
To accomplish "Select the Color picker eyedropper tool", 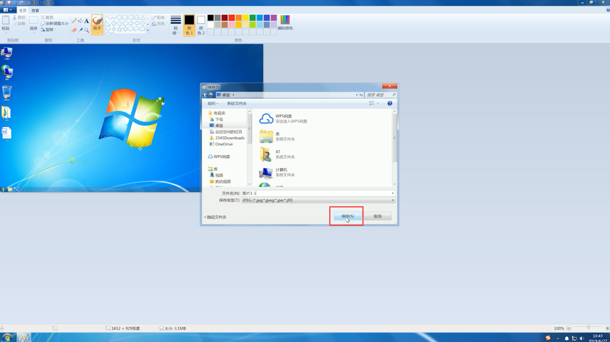I will pyautogui.click(x=80, y=30).
